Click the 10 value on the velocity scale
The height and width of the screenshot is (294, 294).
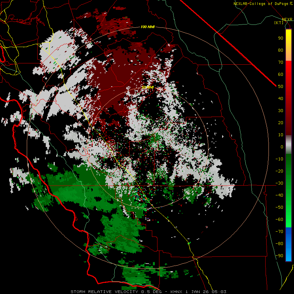[281, 135]
